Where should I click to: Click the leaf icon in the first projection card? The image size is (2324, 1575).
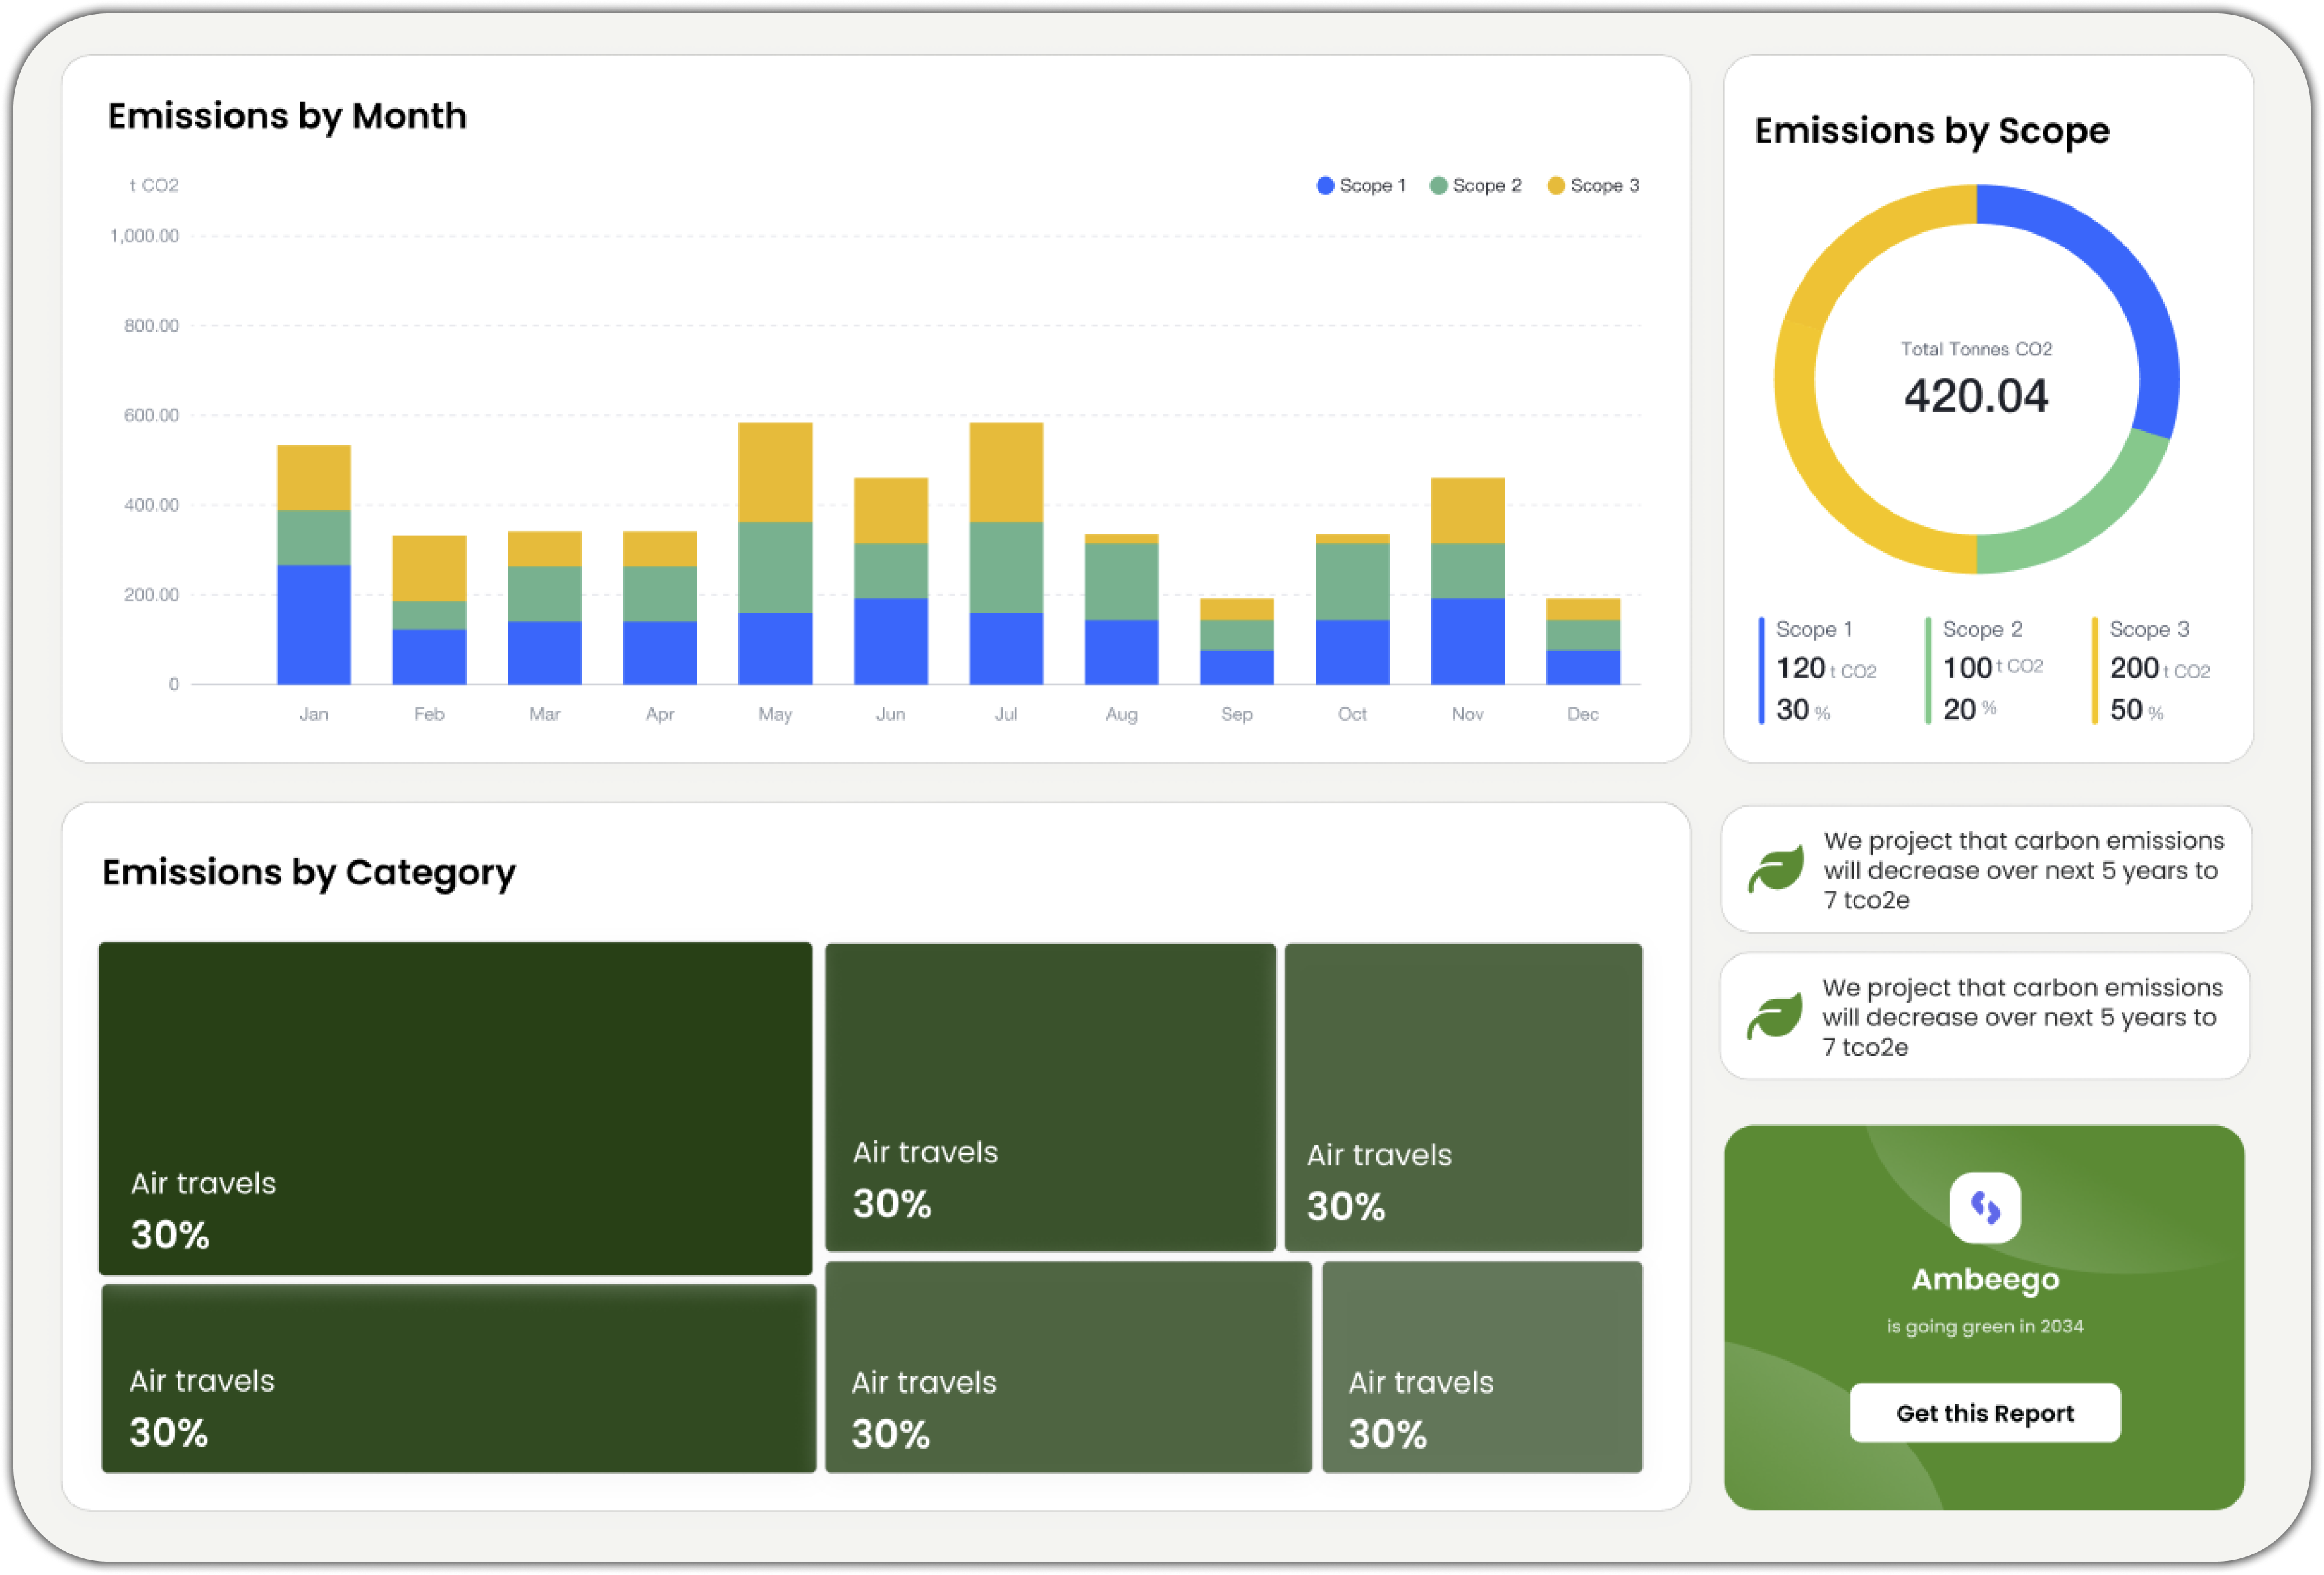click(1775, 868)
